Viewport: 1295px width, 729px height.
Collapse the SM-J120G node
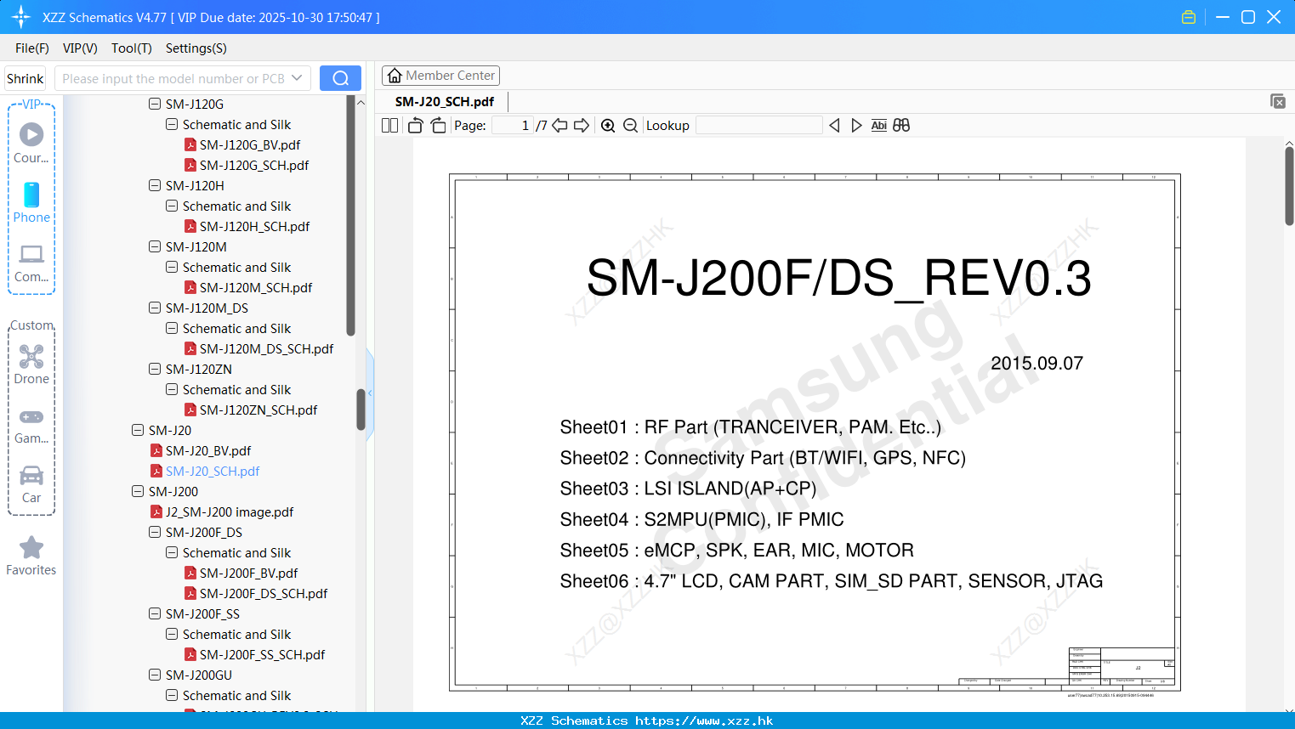[155, 104]
